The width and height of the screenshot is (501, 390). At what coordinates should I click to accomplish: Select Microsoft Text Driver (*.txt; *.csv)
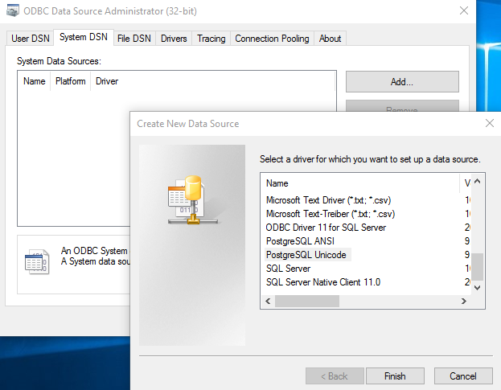point(329,200)
